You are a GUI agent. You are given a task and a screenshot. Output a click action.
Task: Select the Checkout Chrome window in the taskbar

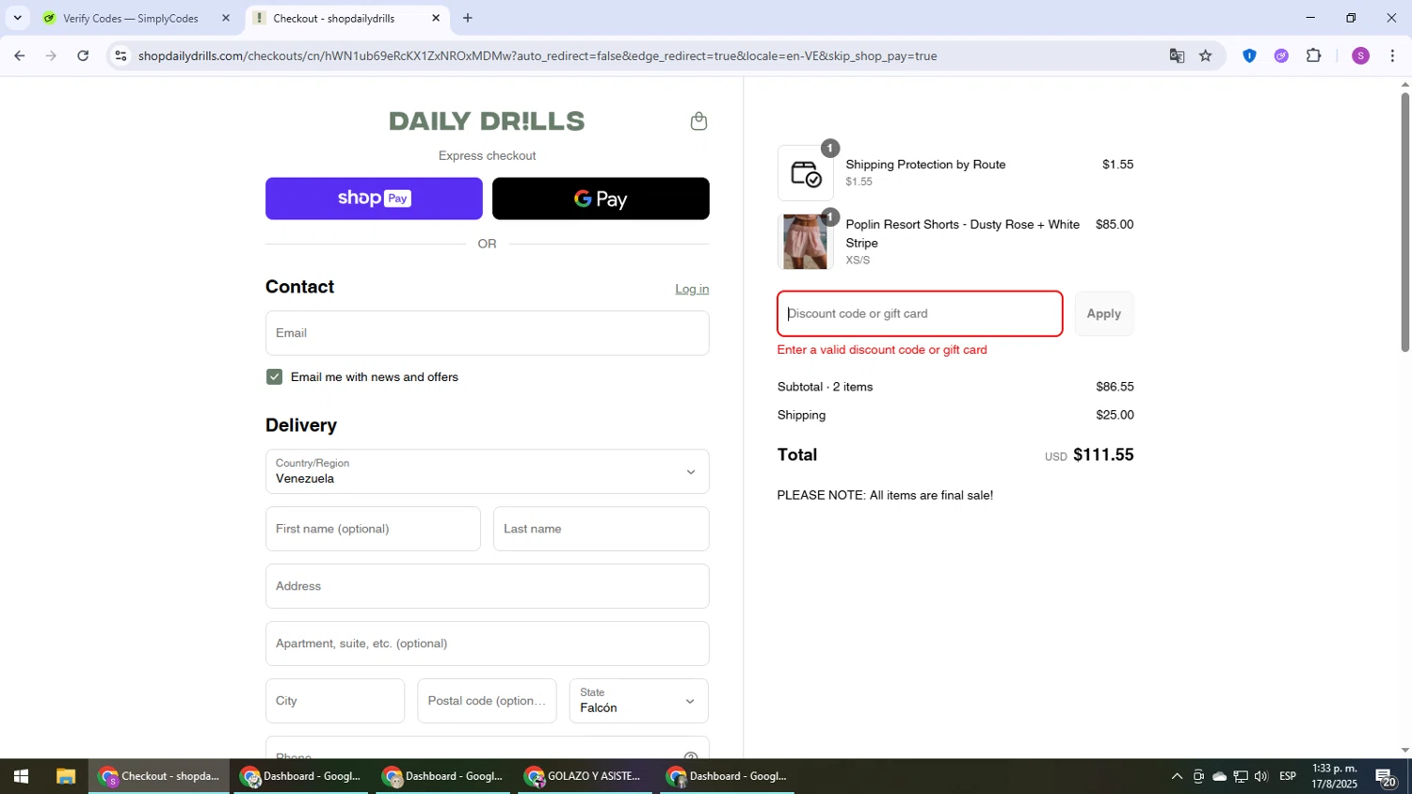[159, 777]
